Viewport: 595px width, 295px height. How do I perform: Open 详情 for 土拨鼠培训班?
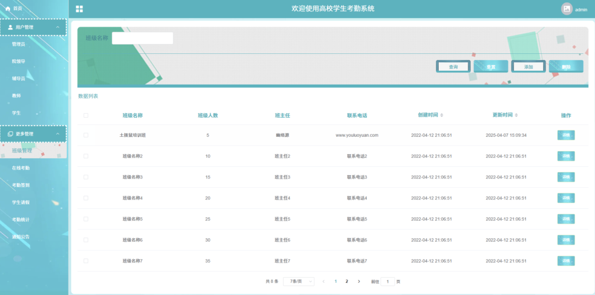point(566,135)
